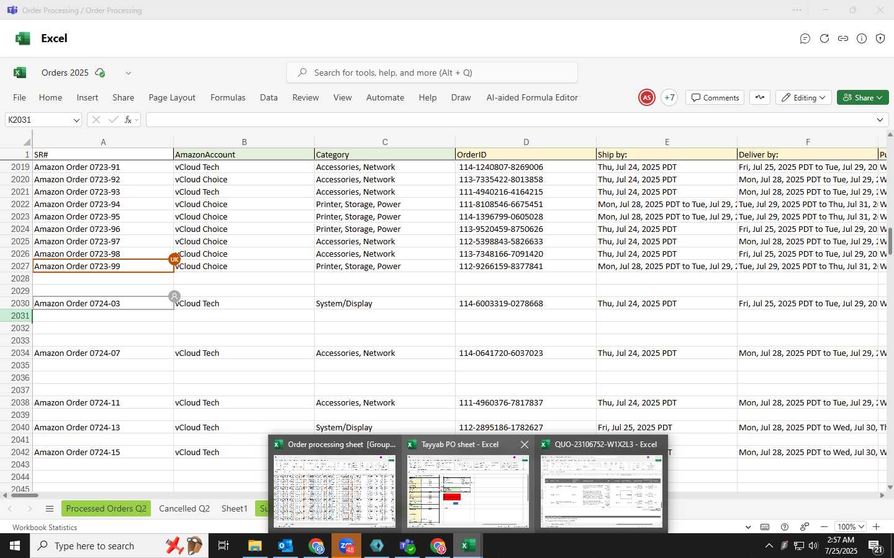894x558 pixels.
Task: Open the Comments pane
Action: [715, 97]
